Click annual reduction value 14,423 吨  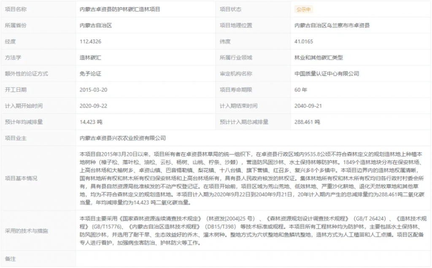[x=91, y=122]
